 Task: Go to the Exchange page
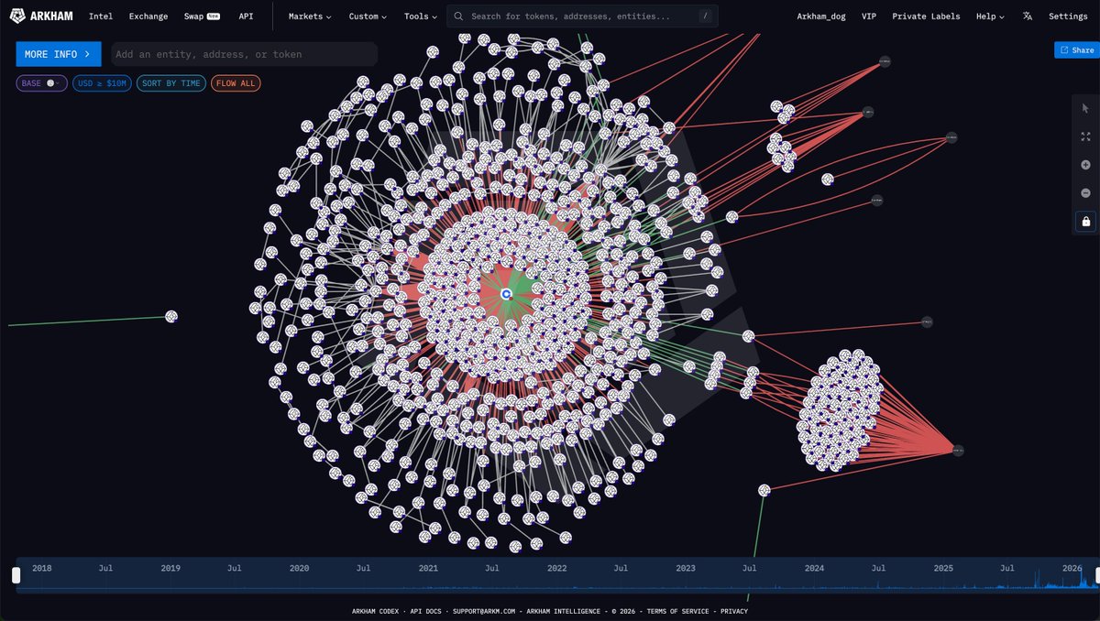(x=148, y=16)
